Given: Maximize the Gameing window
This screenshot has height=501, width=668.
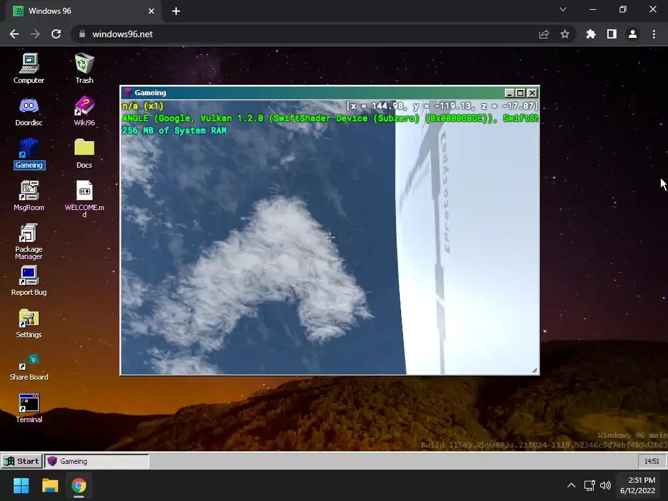Looking at the screenshot, I should (520, 93).
